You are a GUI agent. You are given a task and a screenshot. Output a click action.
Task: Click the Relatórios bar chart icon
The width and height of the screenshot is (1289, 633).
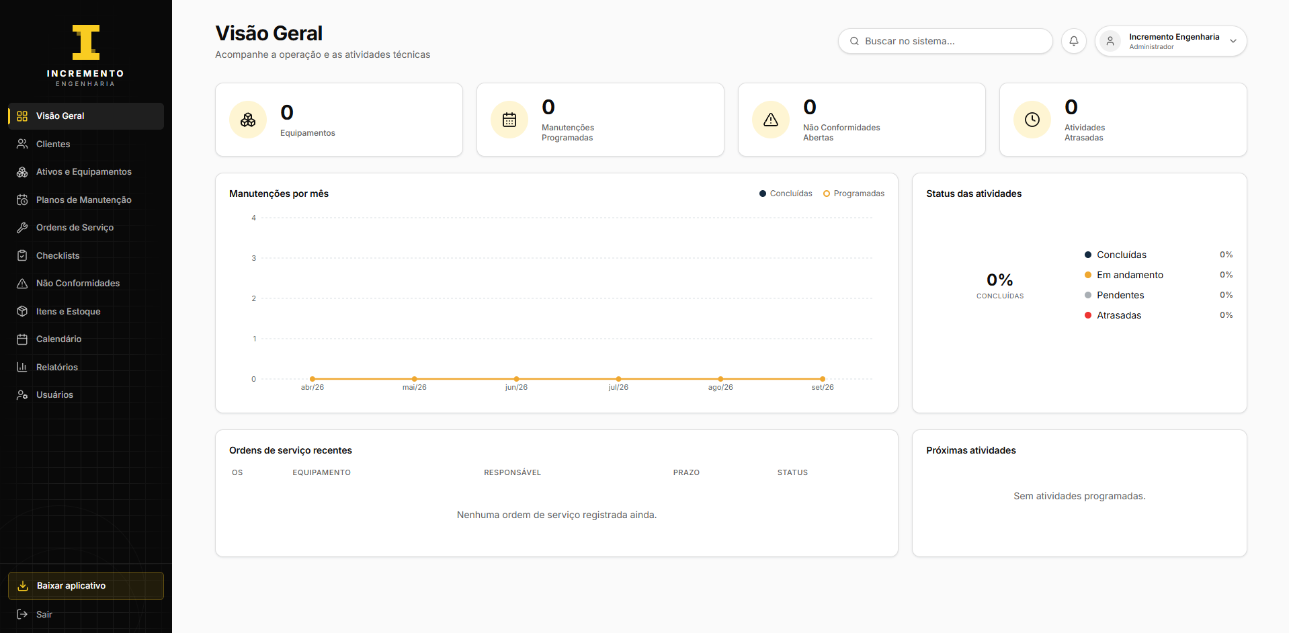point(22,367)
